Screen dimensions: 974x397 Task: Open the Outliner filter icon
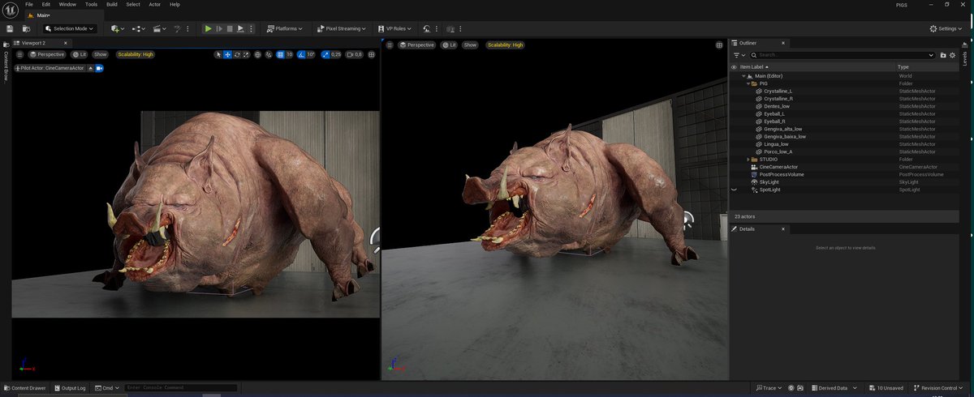tap(739, 55)
